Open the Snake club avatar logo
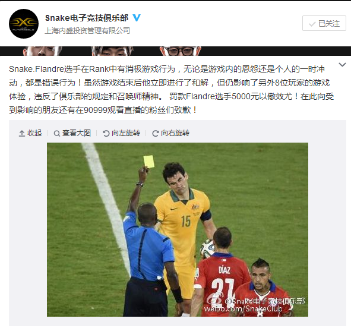The image size is (351, 328). tap(24, 24)
